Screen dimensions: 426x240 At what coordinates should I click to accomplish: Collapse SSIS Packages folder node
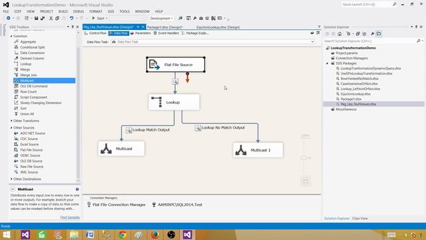[x=327, y=63]
